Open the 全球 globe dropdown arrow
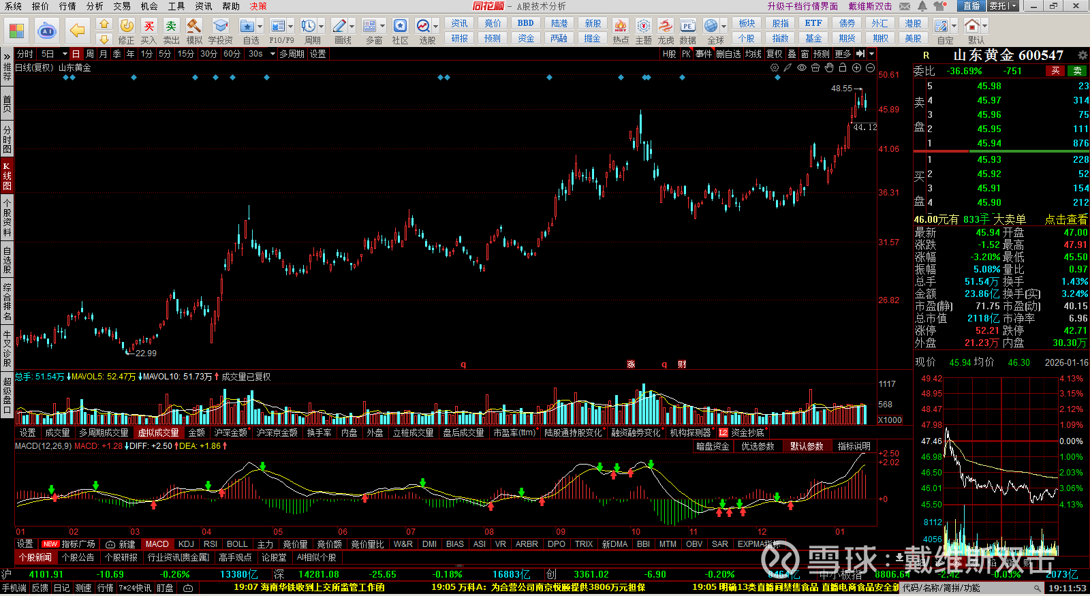This screenshot has height=596, width=1090. click(723, 27)
